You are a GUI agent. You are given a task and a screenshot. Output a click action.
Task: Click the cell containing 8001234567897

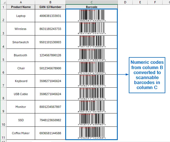click(50, 107)
